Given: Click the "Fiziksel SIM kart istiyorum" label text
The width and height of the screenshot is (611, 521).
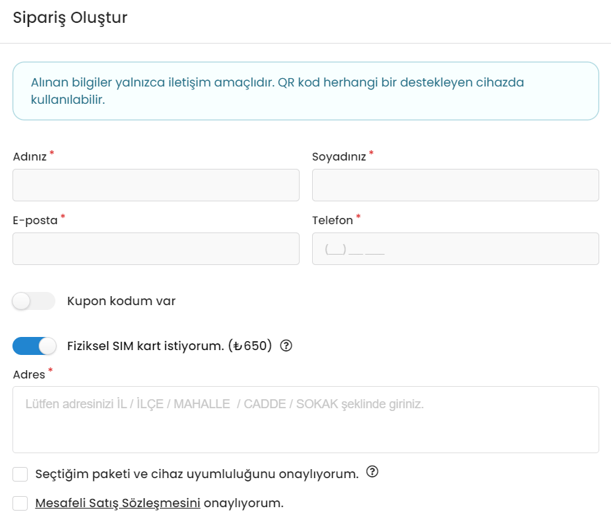Looking at the screenshot, I should point(169,345).
